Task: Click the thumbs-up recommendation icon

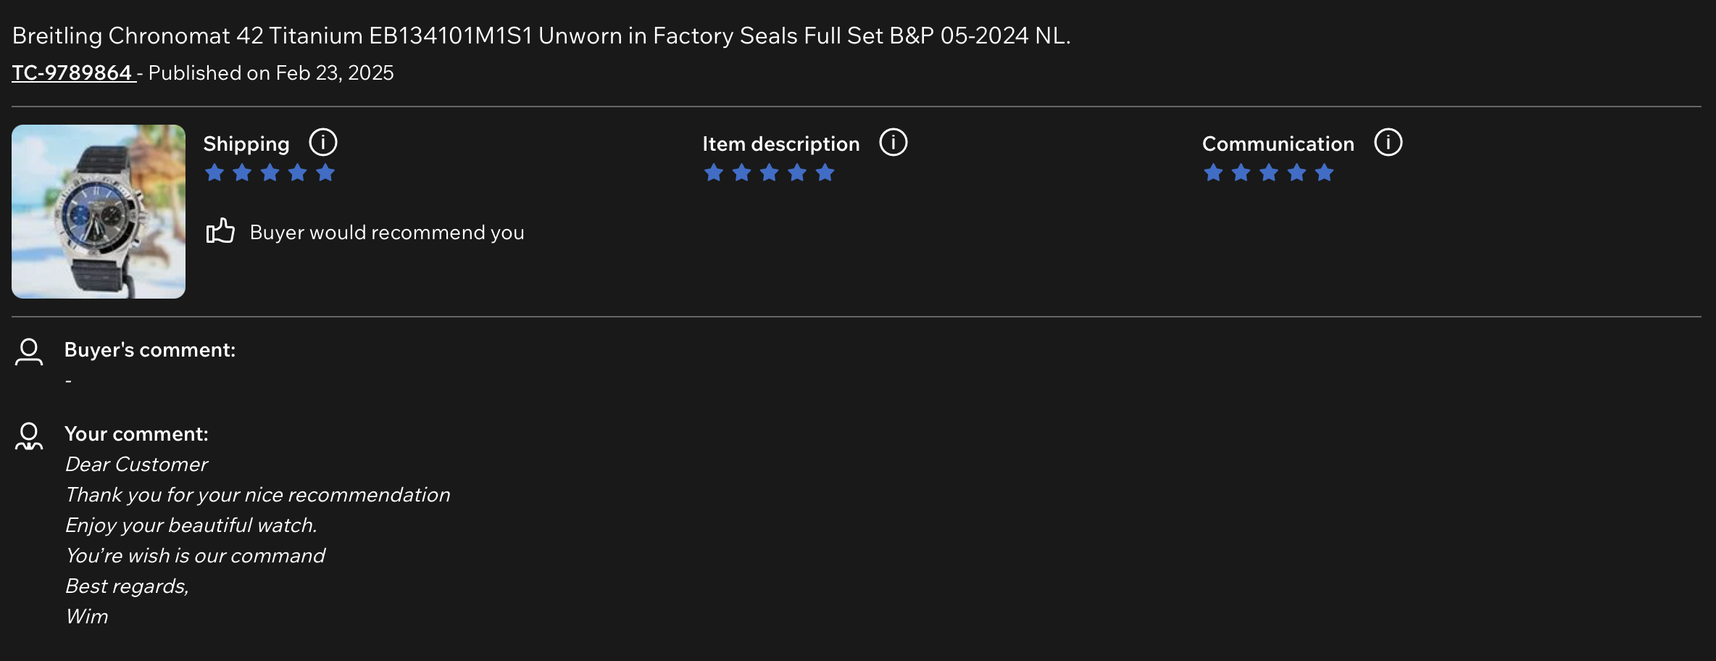Action: (220, 231)
